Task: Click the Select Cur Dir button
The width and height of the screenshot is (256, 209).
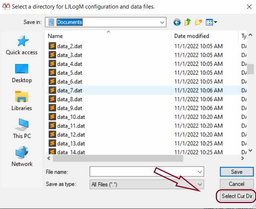Action: point(237,196)
